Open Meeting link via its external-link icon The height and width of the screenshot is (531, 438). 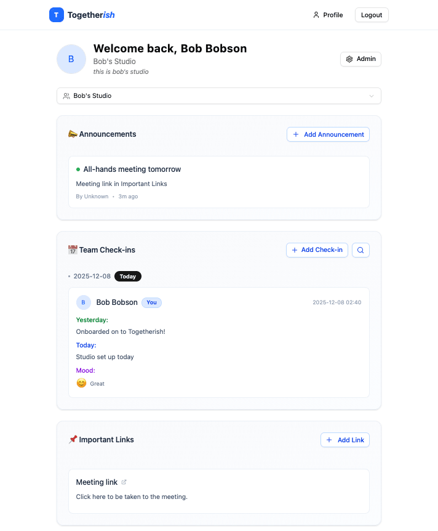click(x=125, y=482)
